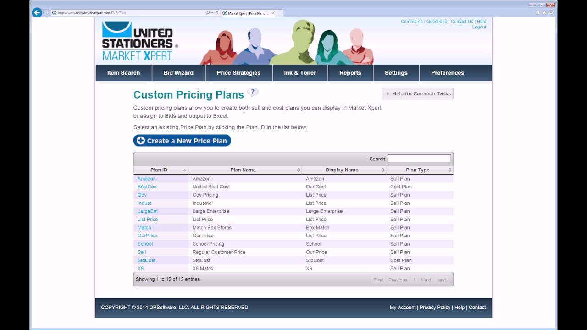
Task: Click the browser favorites star icon
Action: pyautogui.click(x=544, y=13)
